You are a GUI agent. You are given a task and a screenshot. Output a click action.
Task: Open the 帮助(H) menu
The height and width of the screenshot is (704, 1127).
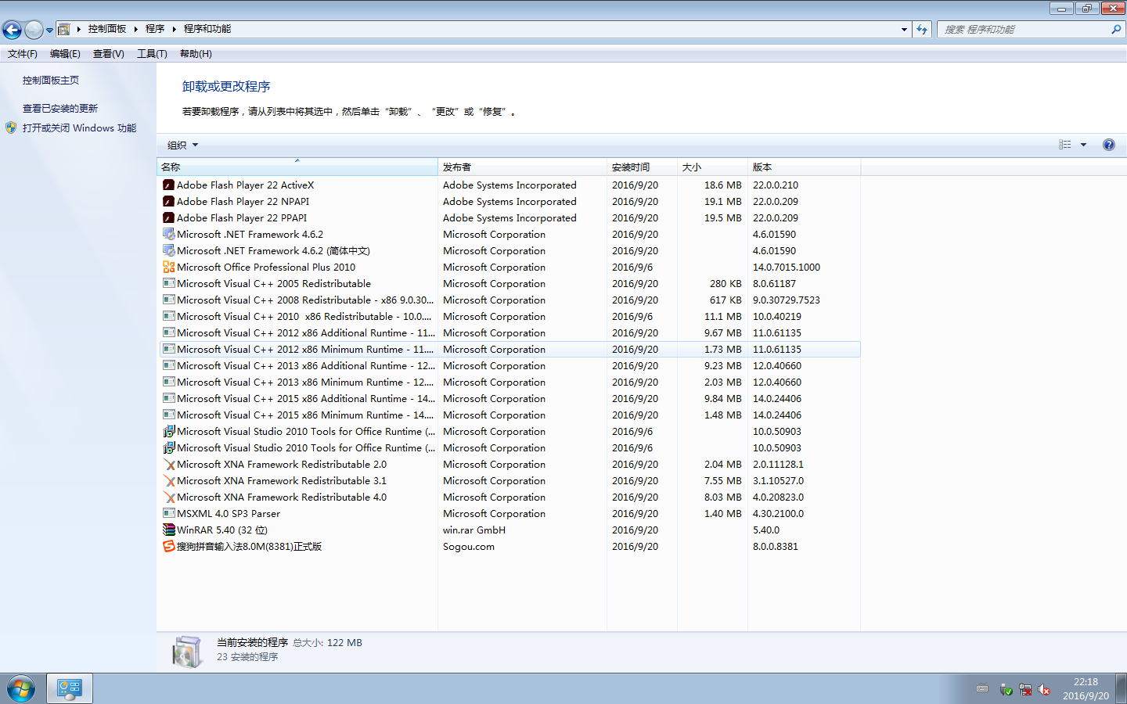(196, 54)
